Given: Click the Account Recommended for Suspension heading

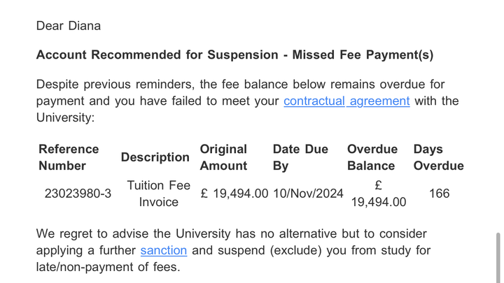Looking at the screenshot, I should [234, 55].
